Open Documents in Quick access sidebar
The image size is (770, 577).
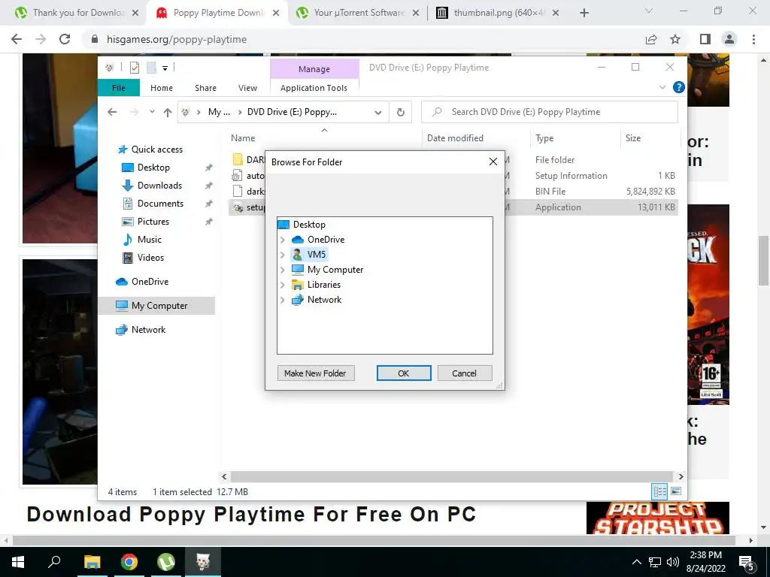pyautogui.click(x=160, y=204)
